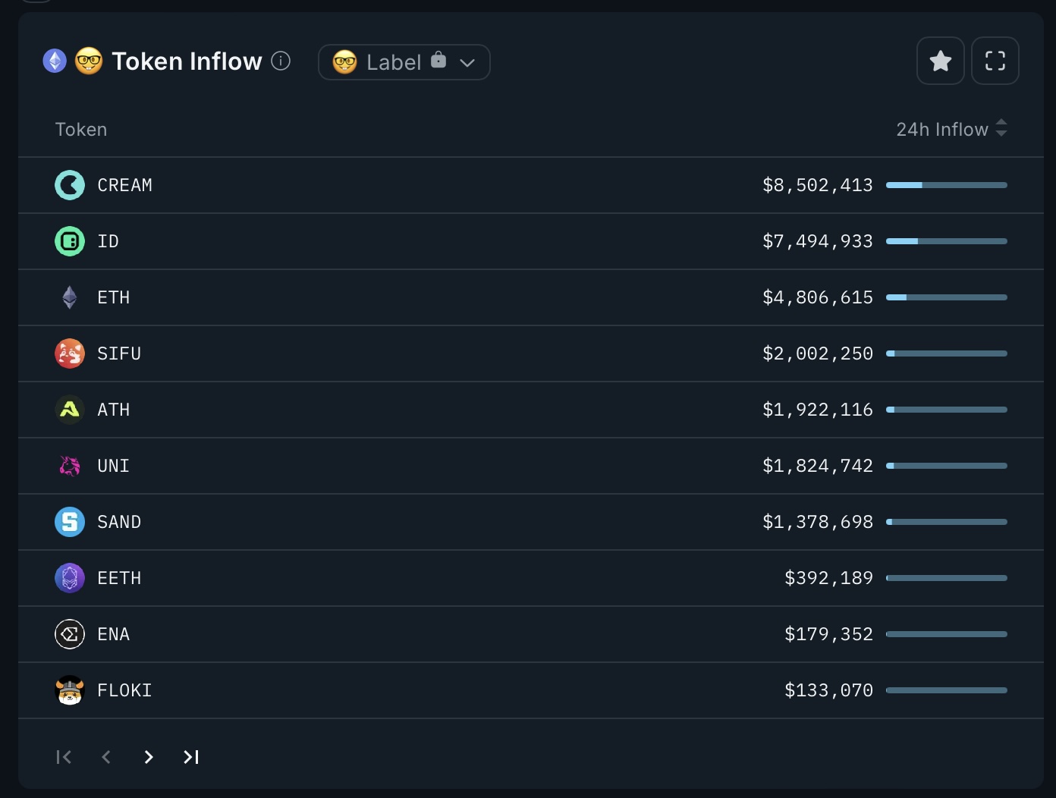Go to the first page
The width and height of the screenshot is (1056, 798).
(x=64, y=757)
